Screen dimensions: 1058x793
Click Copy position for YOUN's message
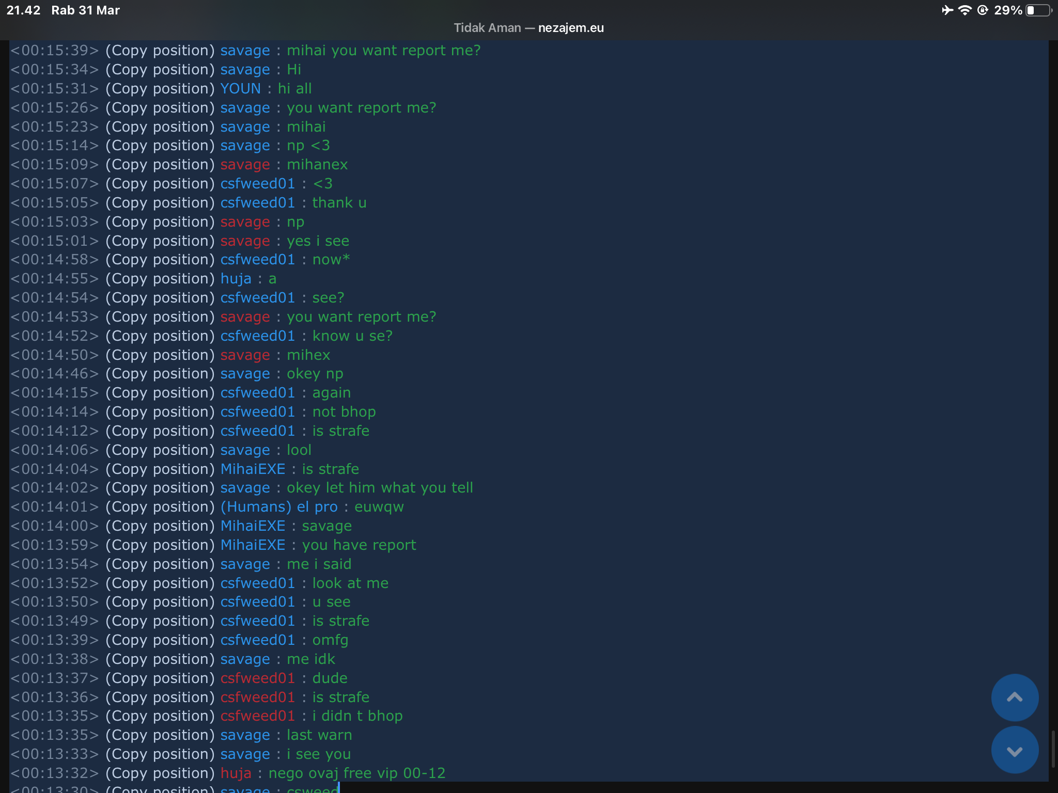(x=160, y=89)
